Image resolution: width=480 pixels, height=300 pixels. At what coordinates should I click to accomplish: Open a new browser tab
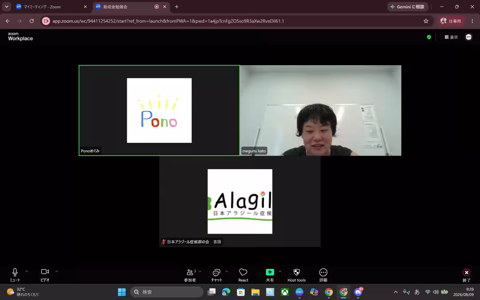pyautogui.click(x=177, y=7)
